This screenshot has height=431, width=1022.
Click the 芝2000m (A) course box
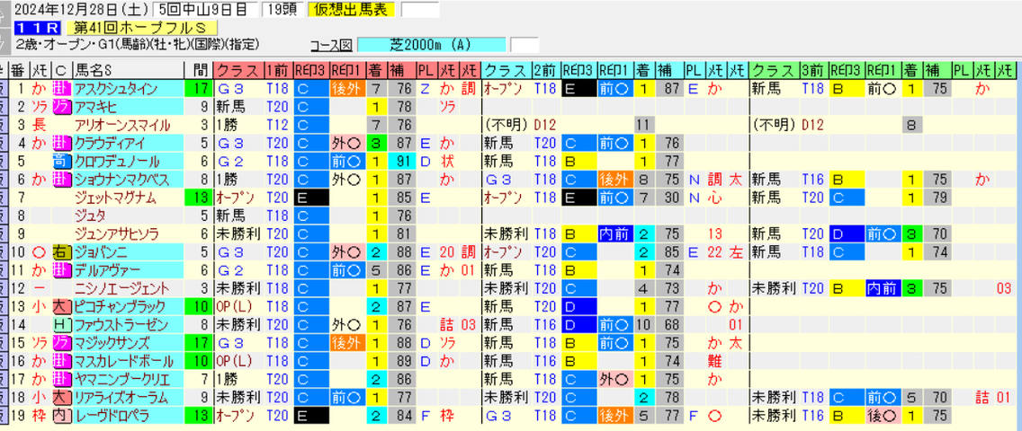(x=432, y=45)
